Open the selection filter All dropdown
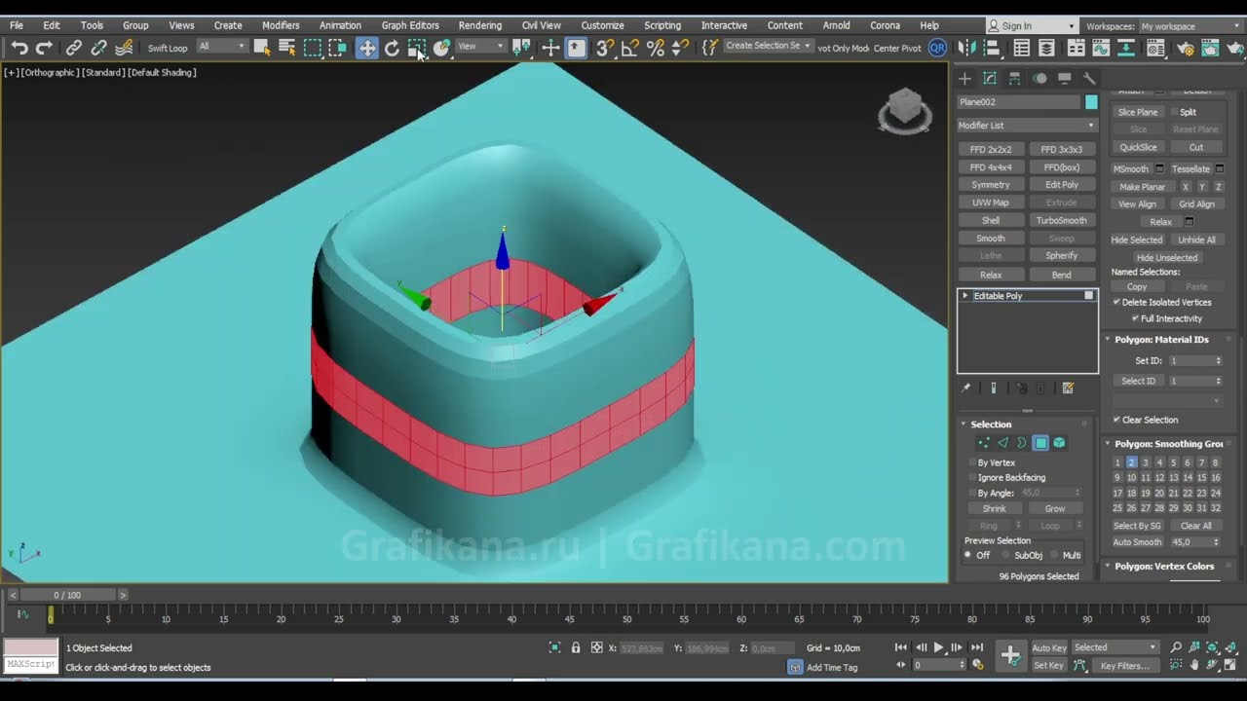This screenshot has height=701, width=1247. pyautogui.click(x=222, y=47)
